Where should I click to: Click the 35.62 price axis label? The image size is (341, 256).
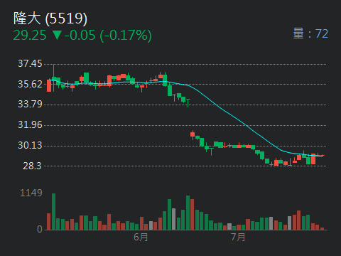coord(30,84)
